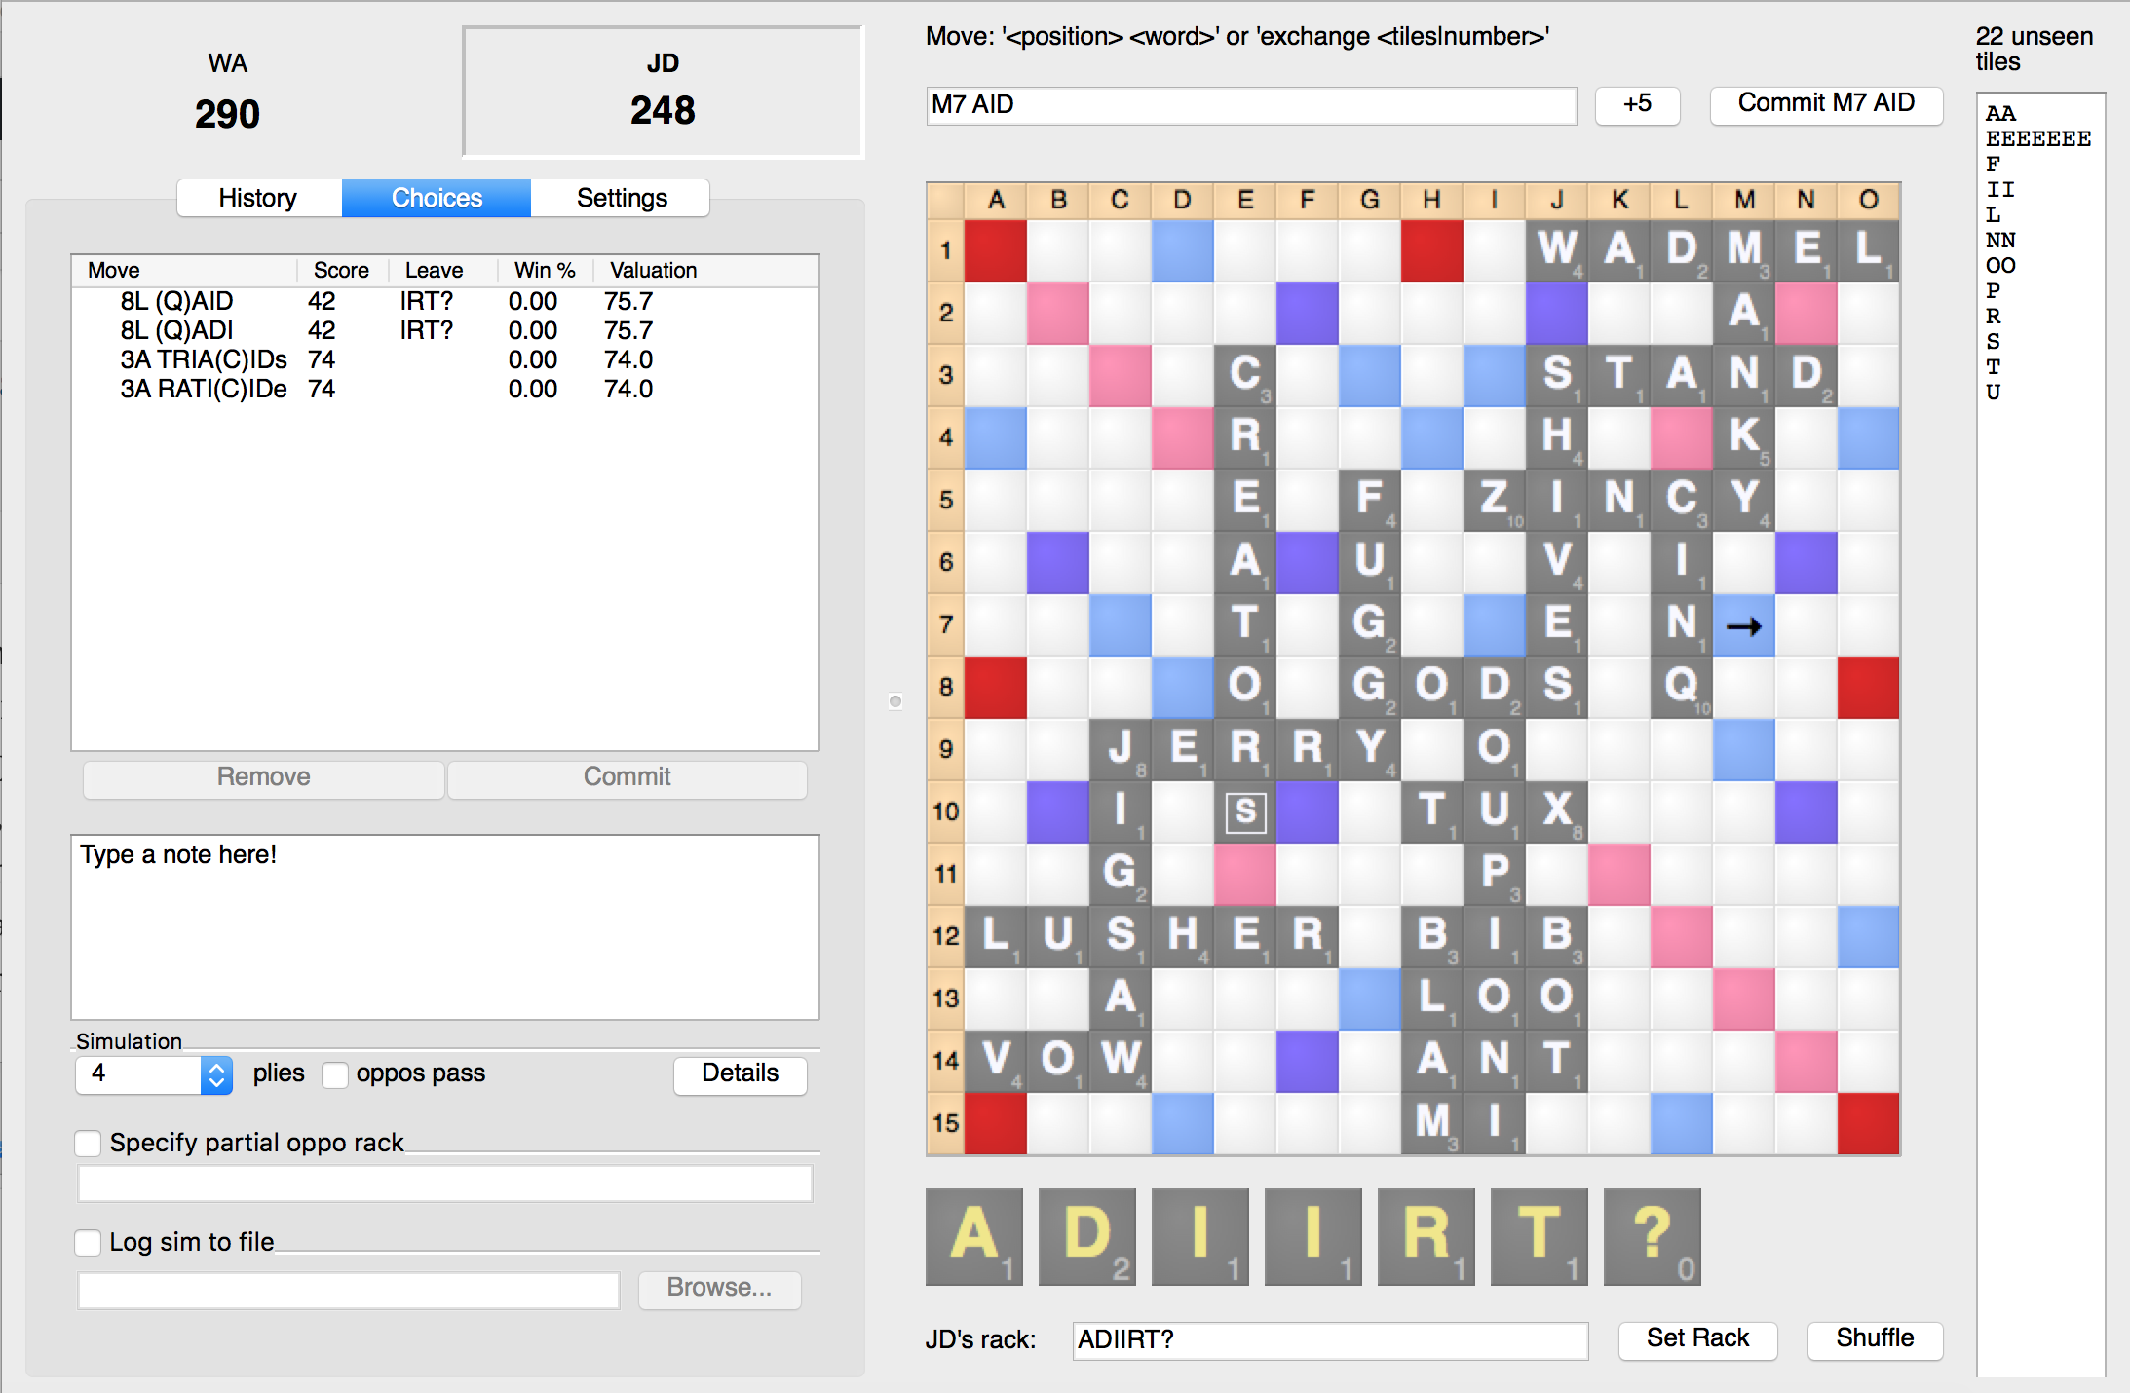This screenshot has width=2130, height=1393.
Task: Toggle oppos pass checkbox
Action: 331,1074
